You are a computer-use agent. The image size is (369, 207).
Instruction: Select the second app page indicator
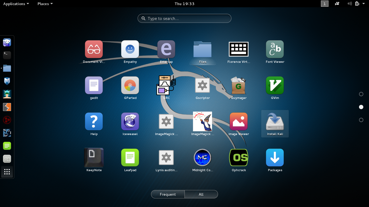(361, 107)
